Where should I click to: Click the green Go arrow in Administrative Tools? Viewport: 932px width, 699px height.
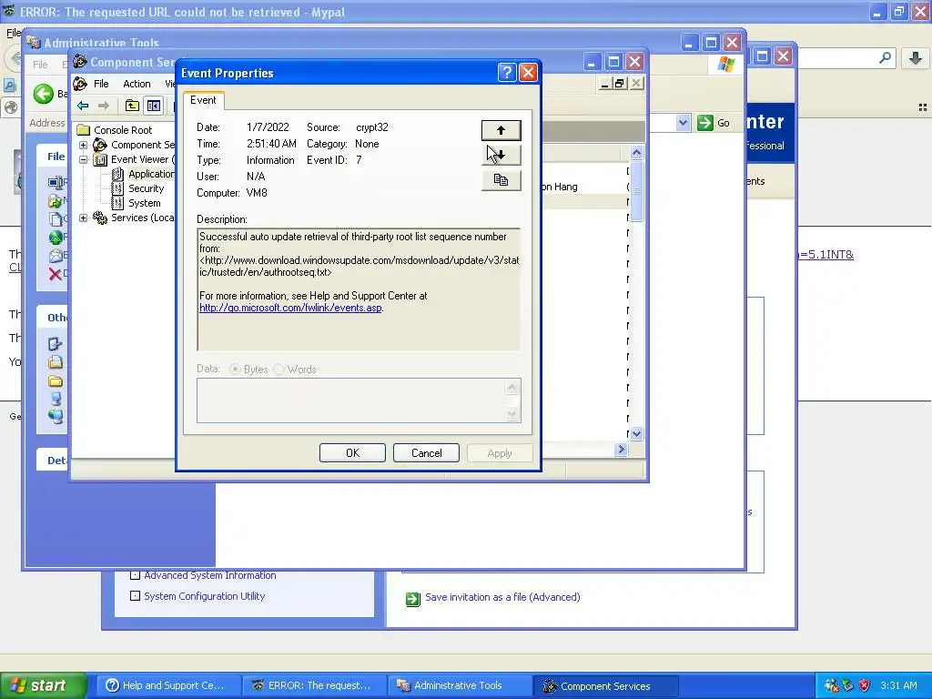pos(705,123)
